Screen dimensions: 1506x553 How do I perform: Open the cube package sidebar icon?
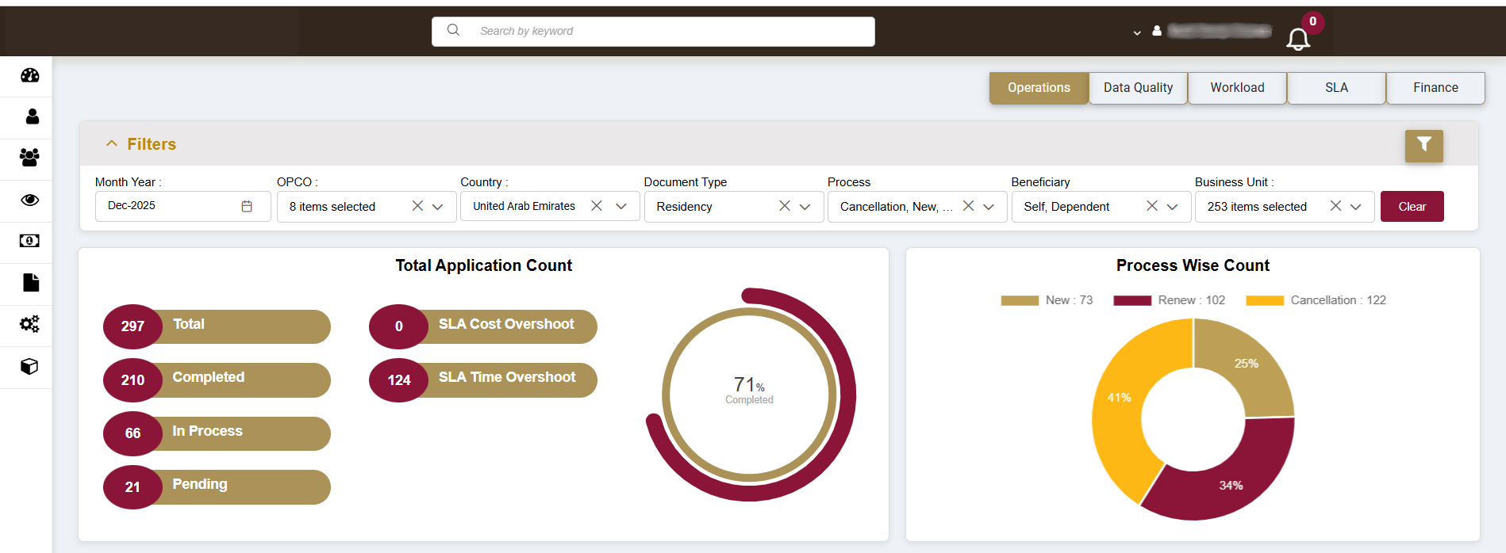pos(29,366)
